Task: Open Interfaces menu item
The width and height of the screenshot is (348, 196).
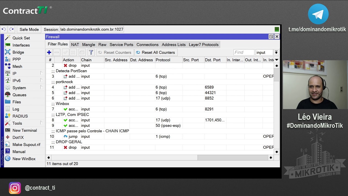Action: (21, 45)
